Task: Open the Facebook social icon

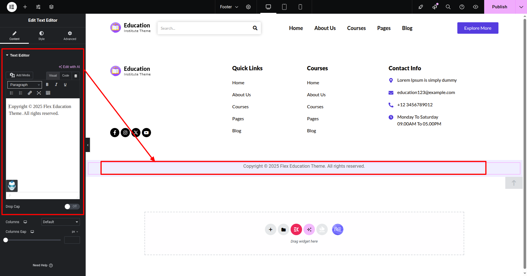Action: coord(115,133)
